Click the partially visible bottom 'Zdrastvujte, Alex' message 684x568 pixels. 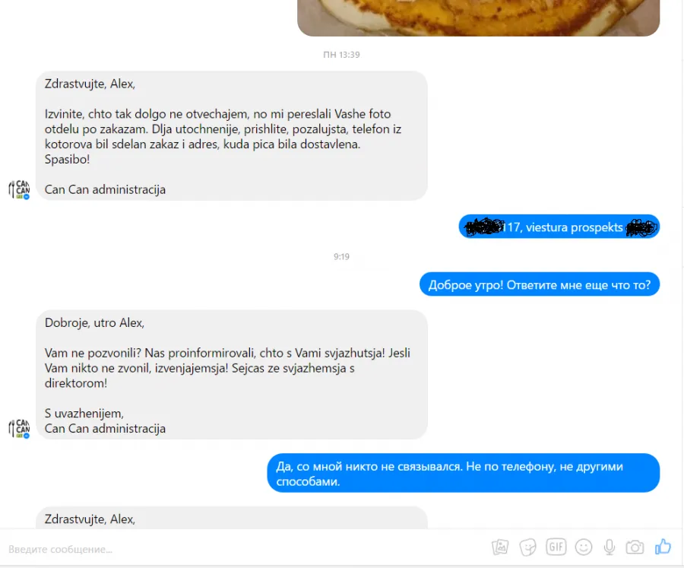click(232, 519)
